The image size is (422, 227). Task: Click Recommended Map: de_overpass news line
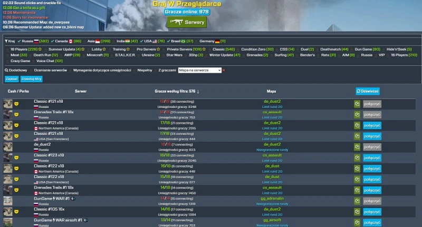[36, 22]
